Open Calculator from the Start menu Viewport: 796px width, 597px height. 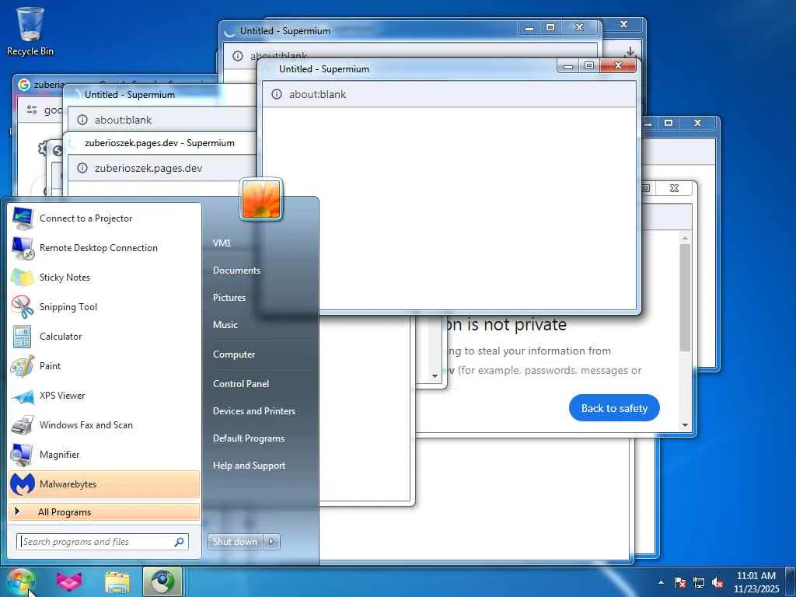tap(104, 336)
